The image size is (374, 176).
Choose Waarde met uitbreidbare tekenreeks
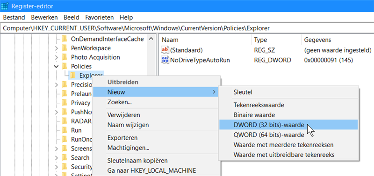point(288,155)
